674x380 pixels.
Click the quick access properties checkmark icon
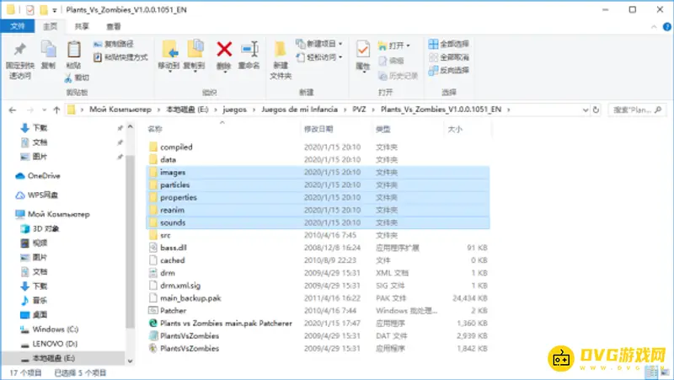(29, 9)
